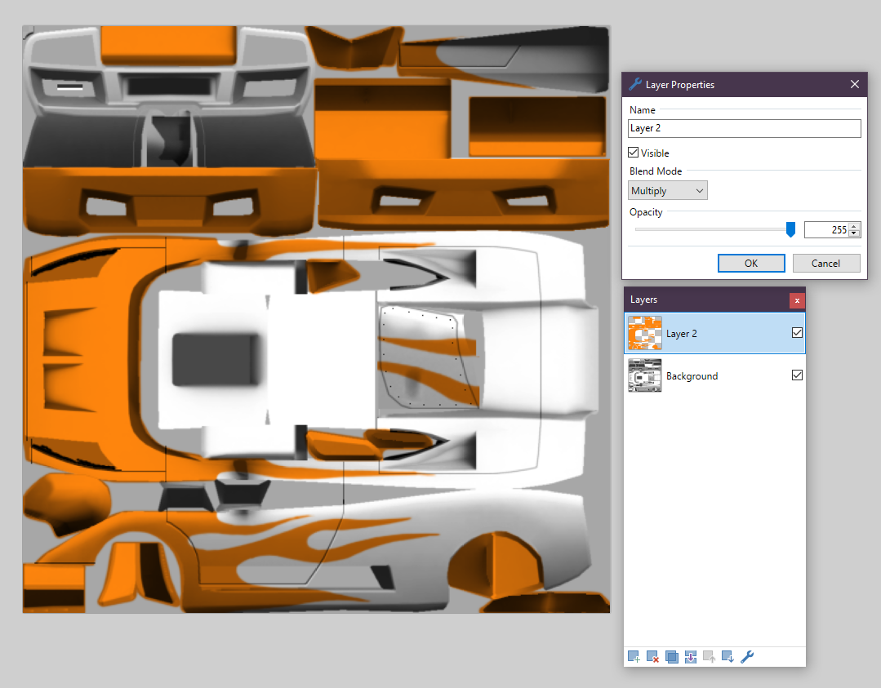Image resolution: width=881 pixels, height=688 pixels.
Task: Decrease opacity with the down stepper arrow
Action: point(854,233)
